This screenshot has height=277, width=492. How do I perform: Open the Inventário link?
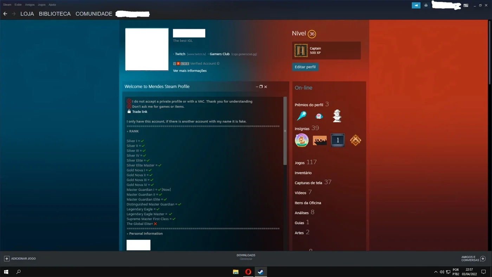click(303, 173)
